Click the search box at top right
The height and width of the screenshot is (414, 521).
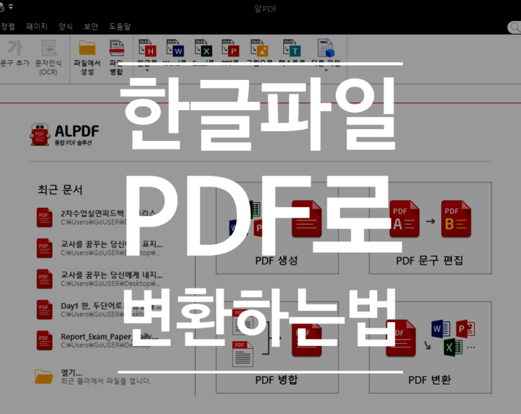[x=515, y=27]
